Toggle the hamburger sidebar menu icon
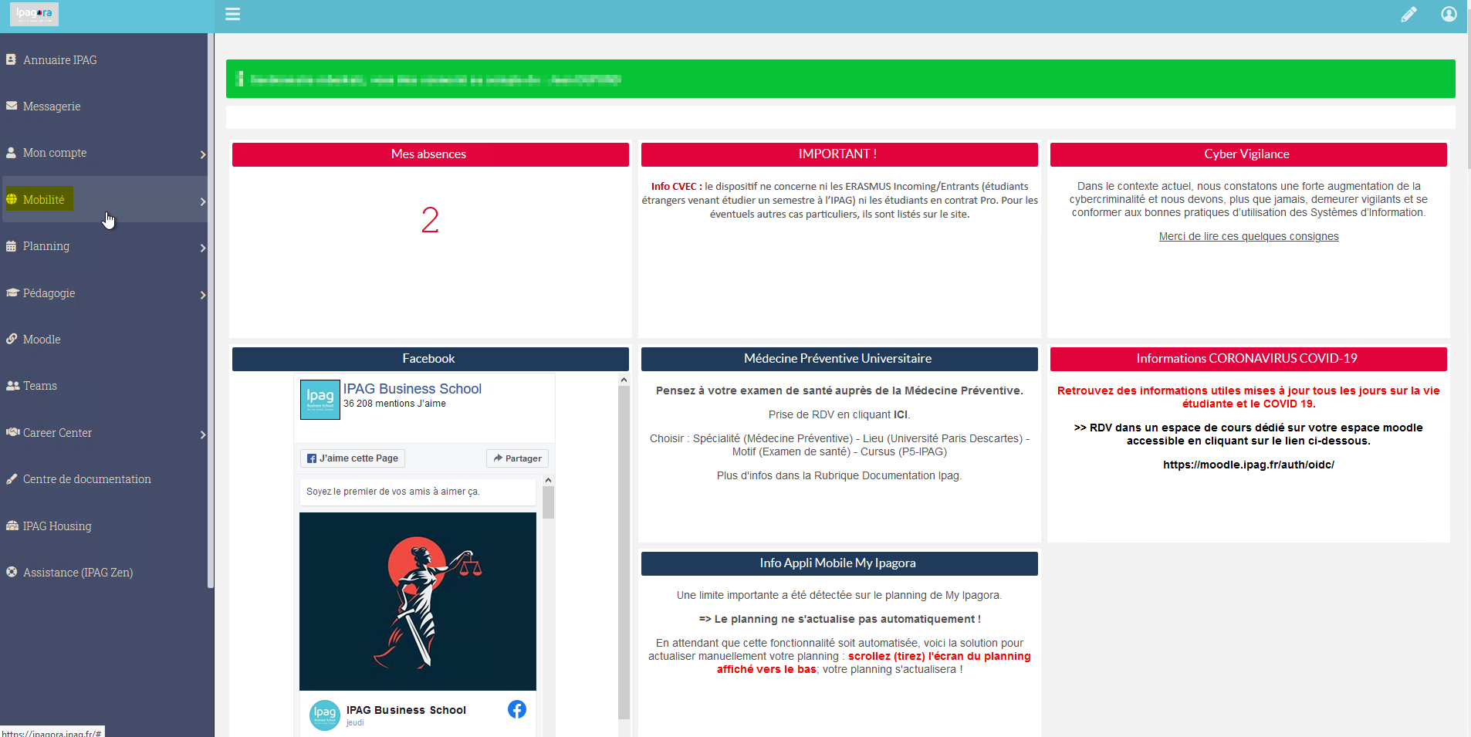The width and height of the screenshot is (1471, 737). pos(232,14)
